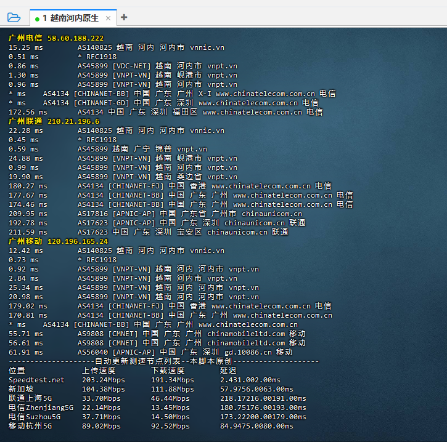Close the 越南河内原生 tab
Screen dimensions: 447x442
click(x=108, y=18)
